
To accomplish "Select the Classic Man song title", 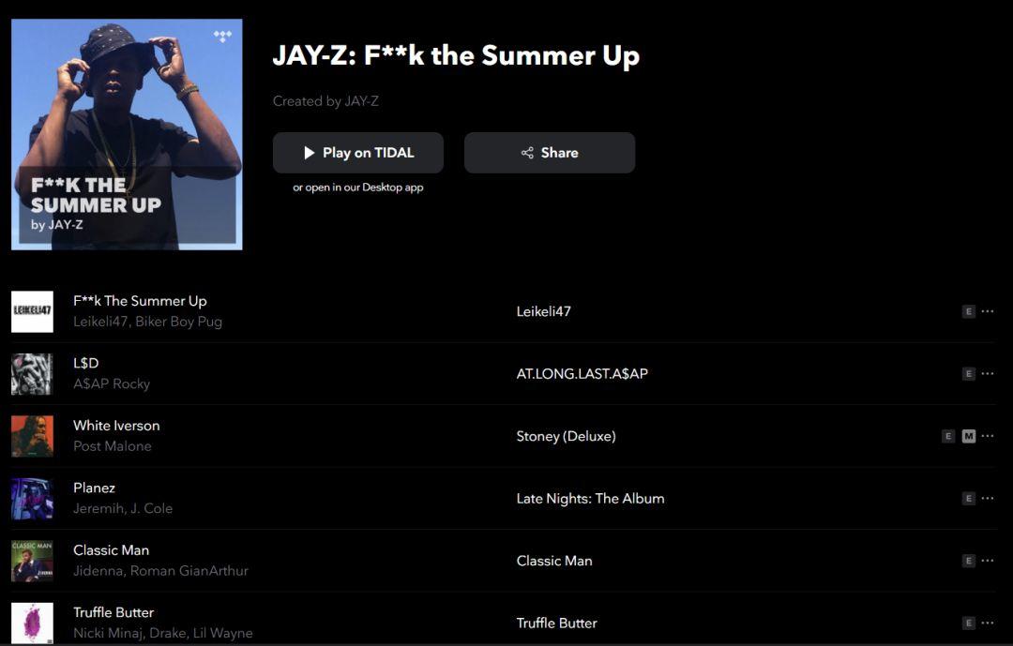I will [111, 550].
